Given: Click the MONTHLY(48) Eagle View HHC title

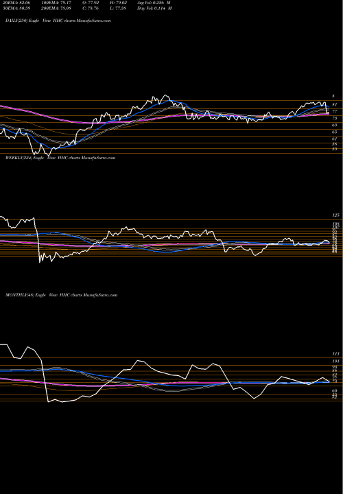Looking at the screenshot, I should 62,295.
